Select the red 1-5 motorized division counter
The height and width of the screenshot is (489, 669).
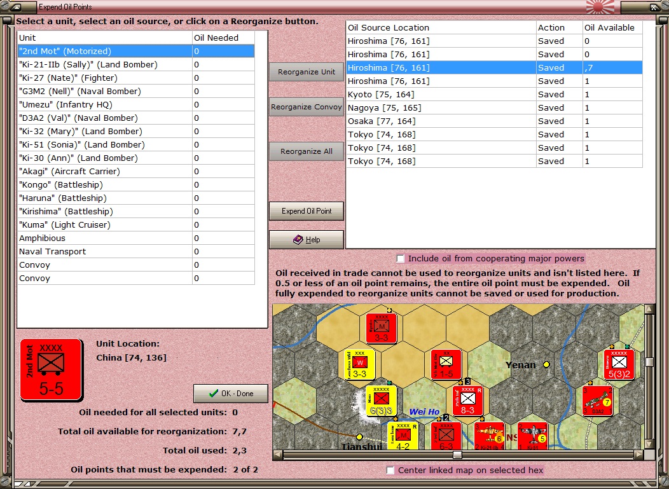446,364
